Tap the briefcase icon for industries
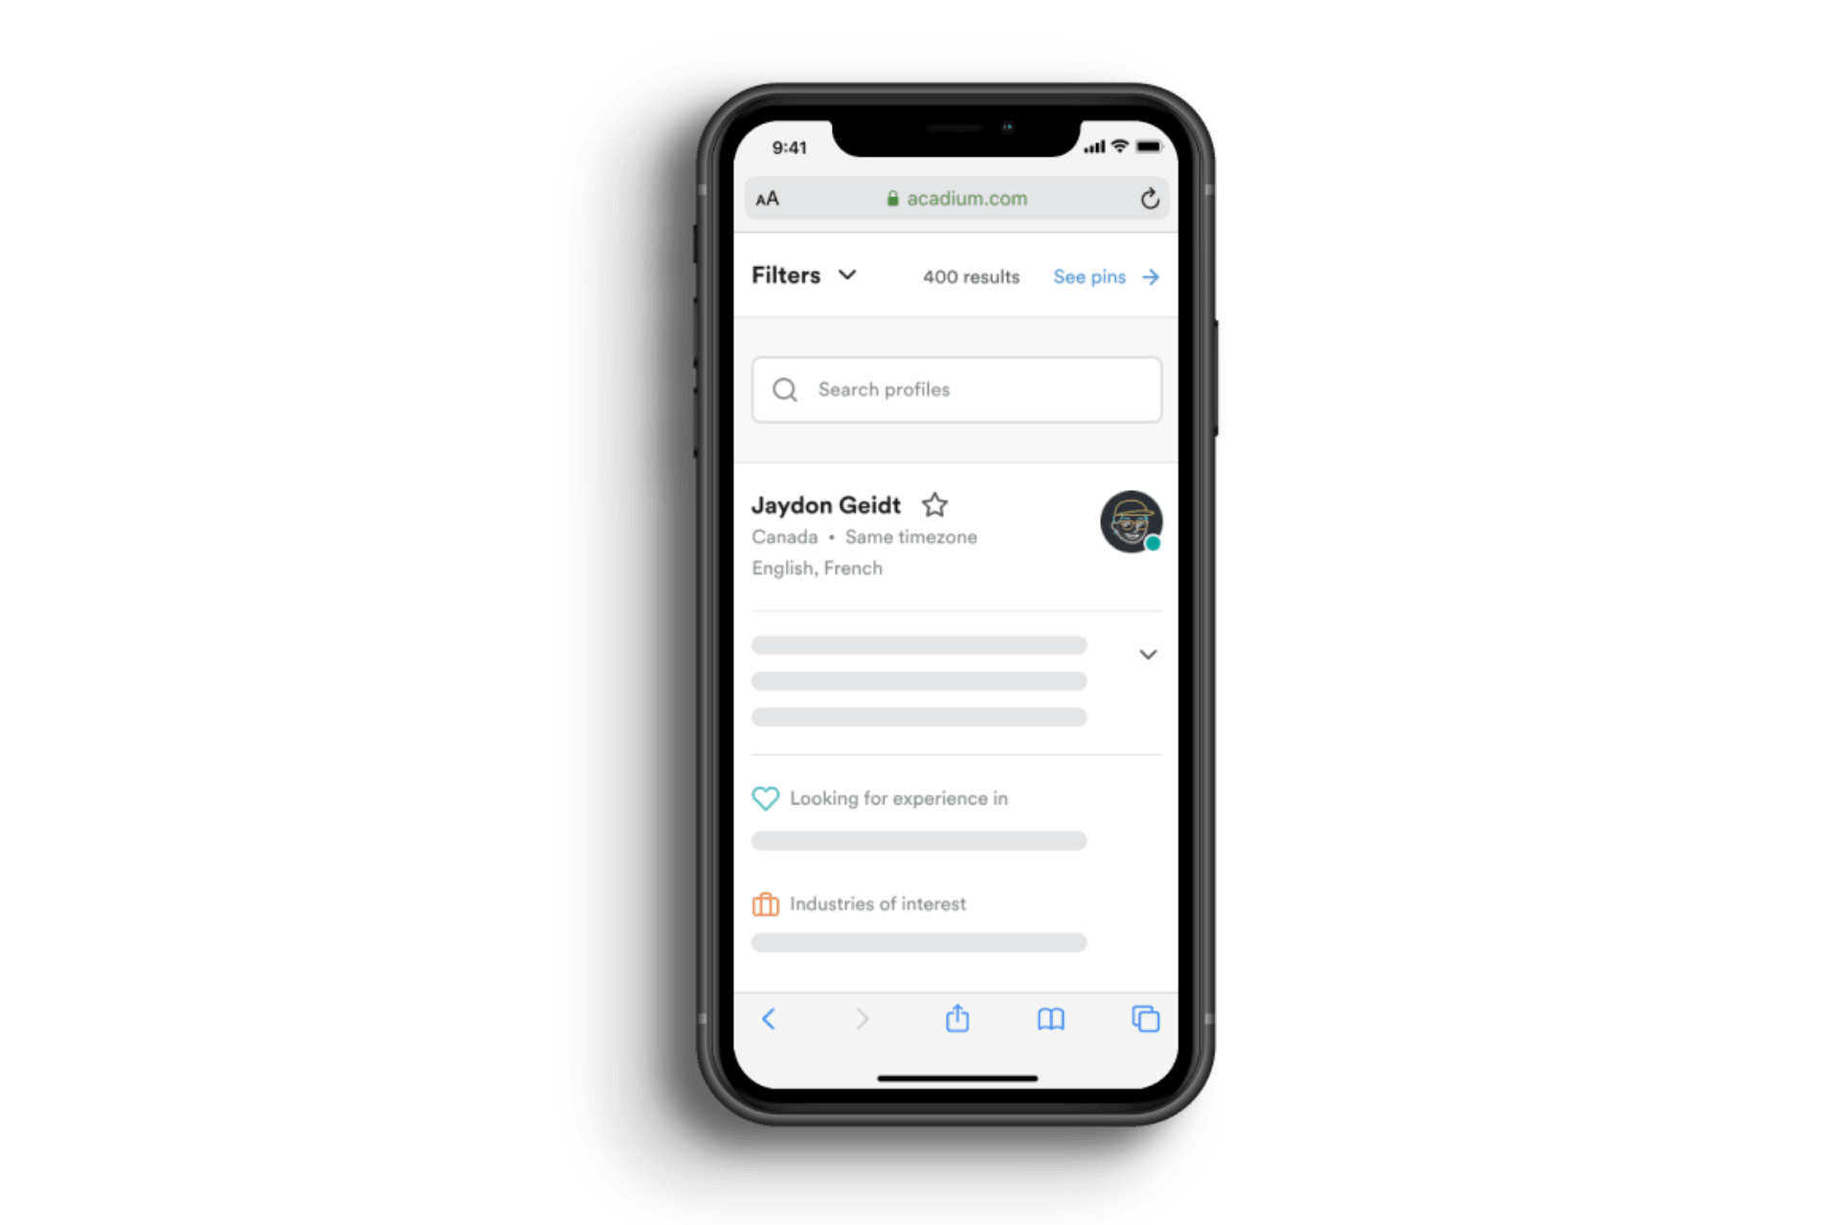The image size is (1838, 1225). [766, 902]
